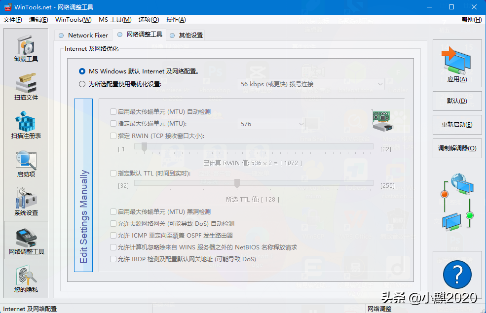Select 为所选配置使用最优化设置 radio option
The height and width of the screenshot is (313, 486).
(x=120, y=84)
